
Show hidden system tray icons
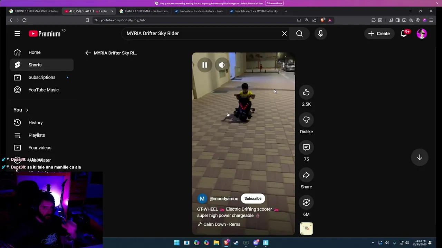(x=373, y=243)
